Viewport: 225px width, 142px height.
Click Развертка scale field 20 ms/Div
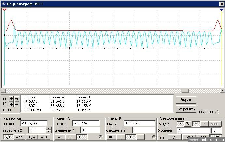pos(34,123)
